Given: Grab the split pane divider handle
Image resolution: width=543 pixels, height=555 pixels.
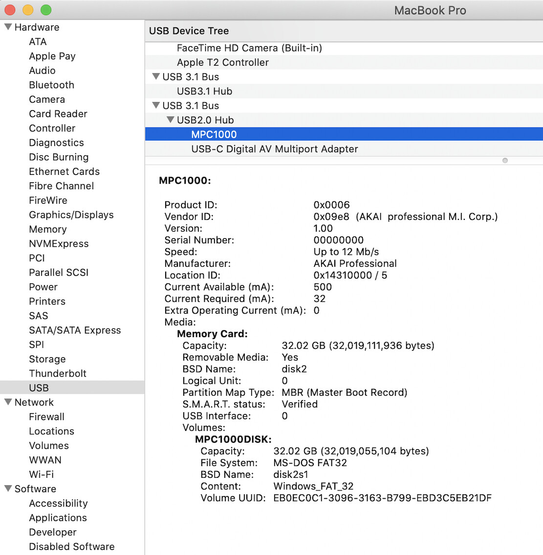Looking at the screenshot, I should 505,160.
